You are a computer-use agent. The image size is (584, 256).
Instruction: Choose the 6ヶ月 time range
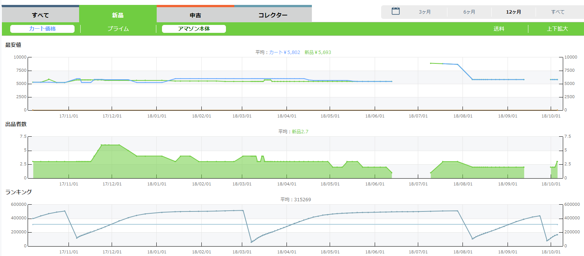pyautogui.click(x=469, y=12)
